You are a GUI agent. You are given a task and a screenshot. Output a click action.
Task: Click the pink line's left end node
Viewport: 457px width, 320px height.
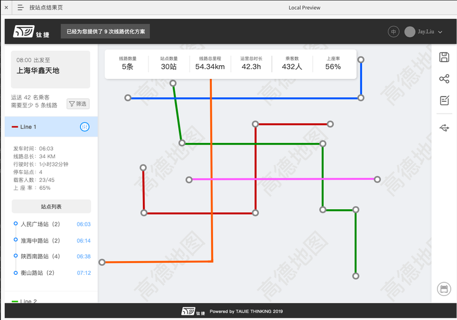[189, 180]
